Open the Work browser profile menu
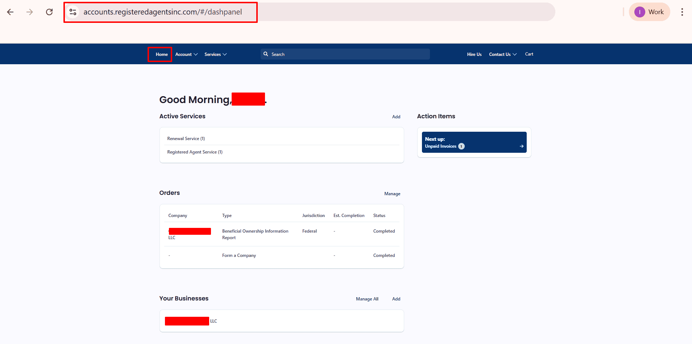 [649, 12]
